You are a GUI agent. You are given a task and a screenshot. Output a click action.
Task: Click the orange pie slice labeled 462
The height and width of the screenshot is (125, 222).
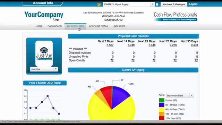click(101, 95)
